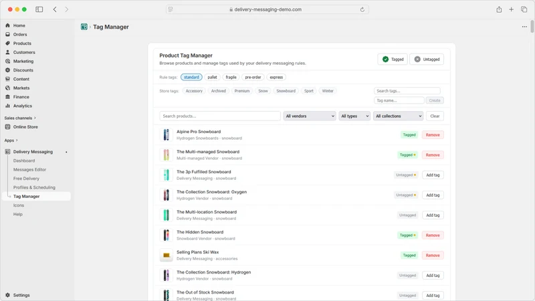Open the three-dot more options menu
Screen dimensions: 535x301
click(524, 27)
